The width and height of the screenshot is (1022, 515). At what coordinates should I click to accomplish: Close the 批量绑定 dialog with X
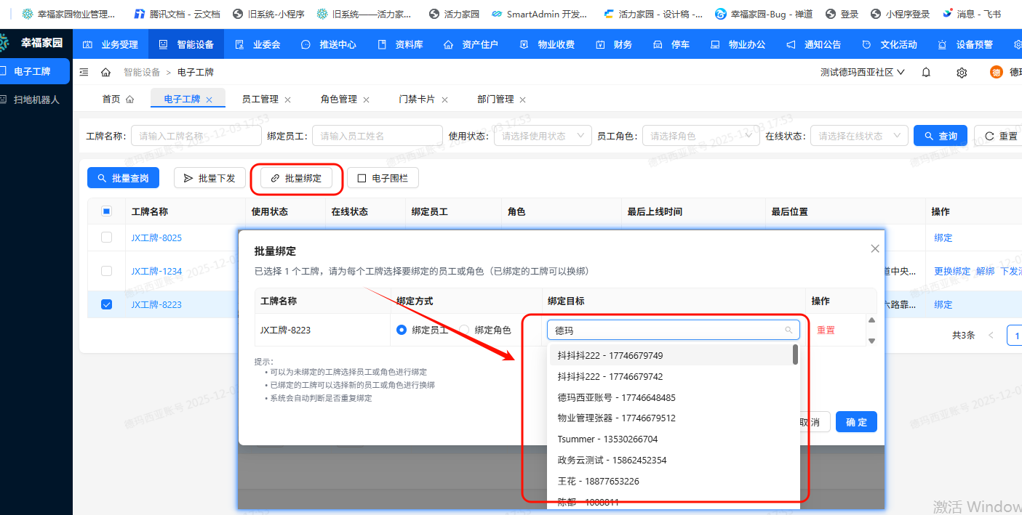[875, 248]
